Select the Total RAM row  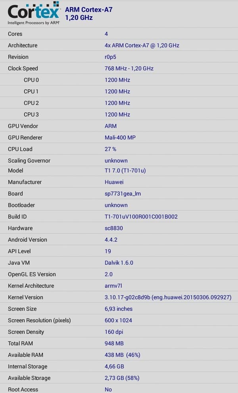(119, 344)
